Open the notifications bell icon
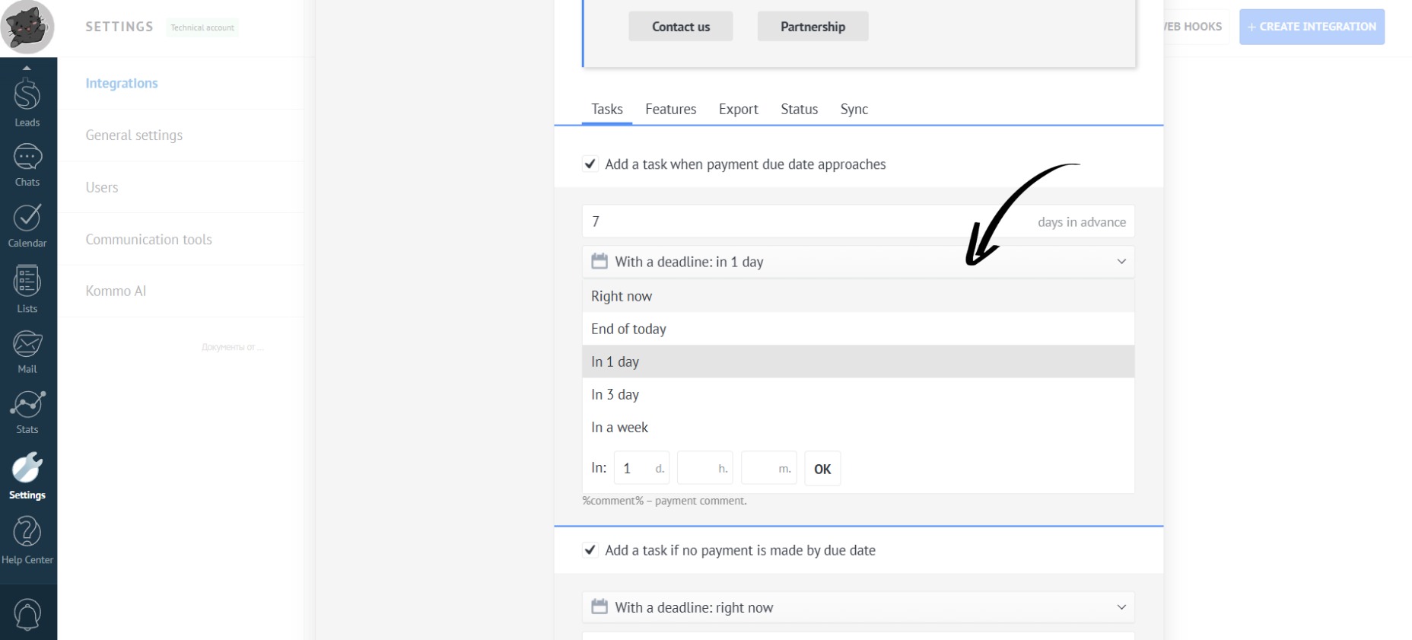The width and height of the screenshot is (1412, 640). (27, 613)
